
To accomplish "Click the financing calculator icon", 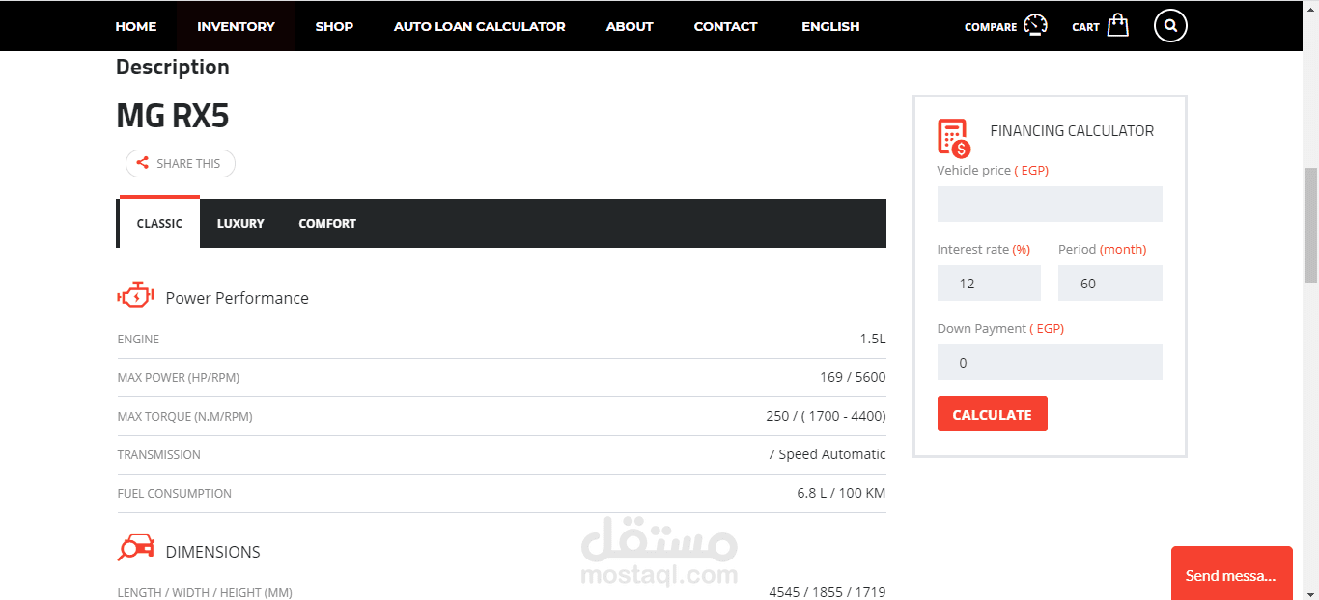I will coord(954,138).
